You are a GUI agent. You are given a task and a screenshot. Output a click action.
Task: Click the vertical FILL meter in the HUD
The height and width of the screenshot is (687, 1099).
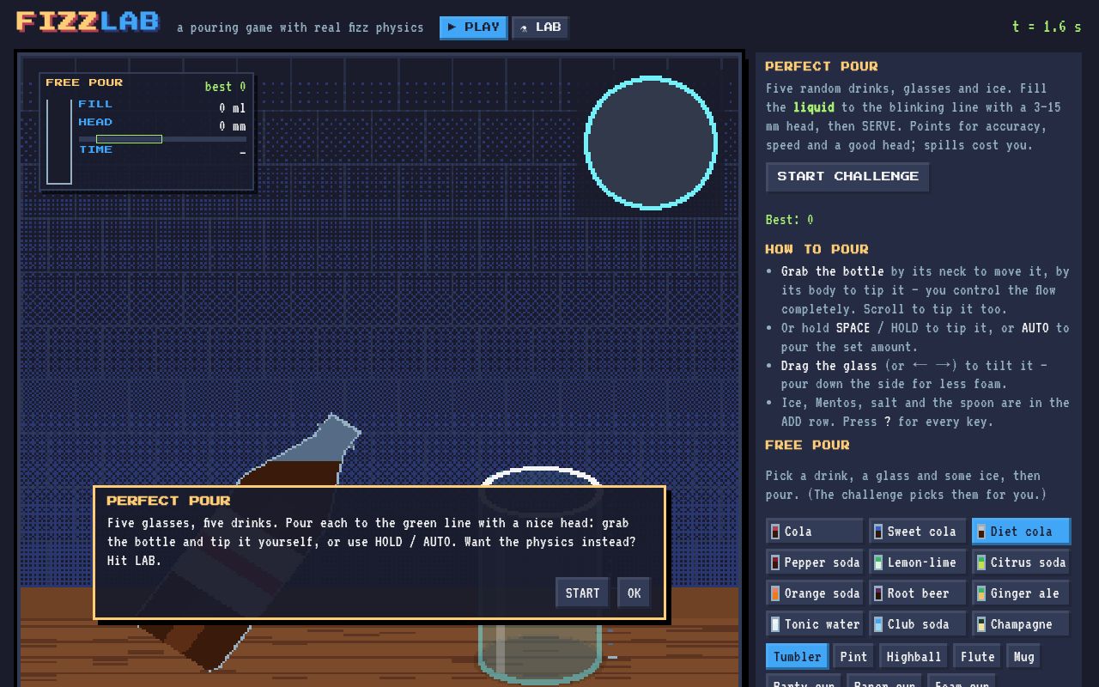59,141
